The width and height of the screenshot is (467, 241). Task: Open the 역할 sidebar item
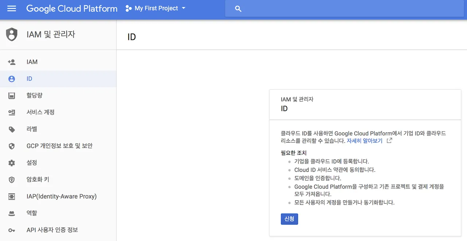point(58,213)
